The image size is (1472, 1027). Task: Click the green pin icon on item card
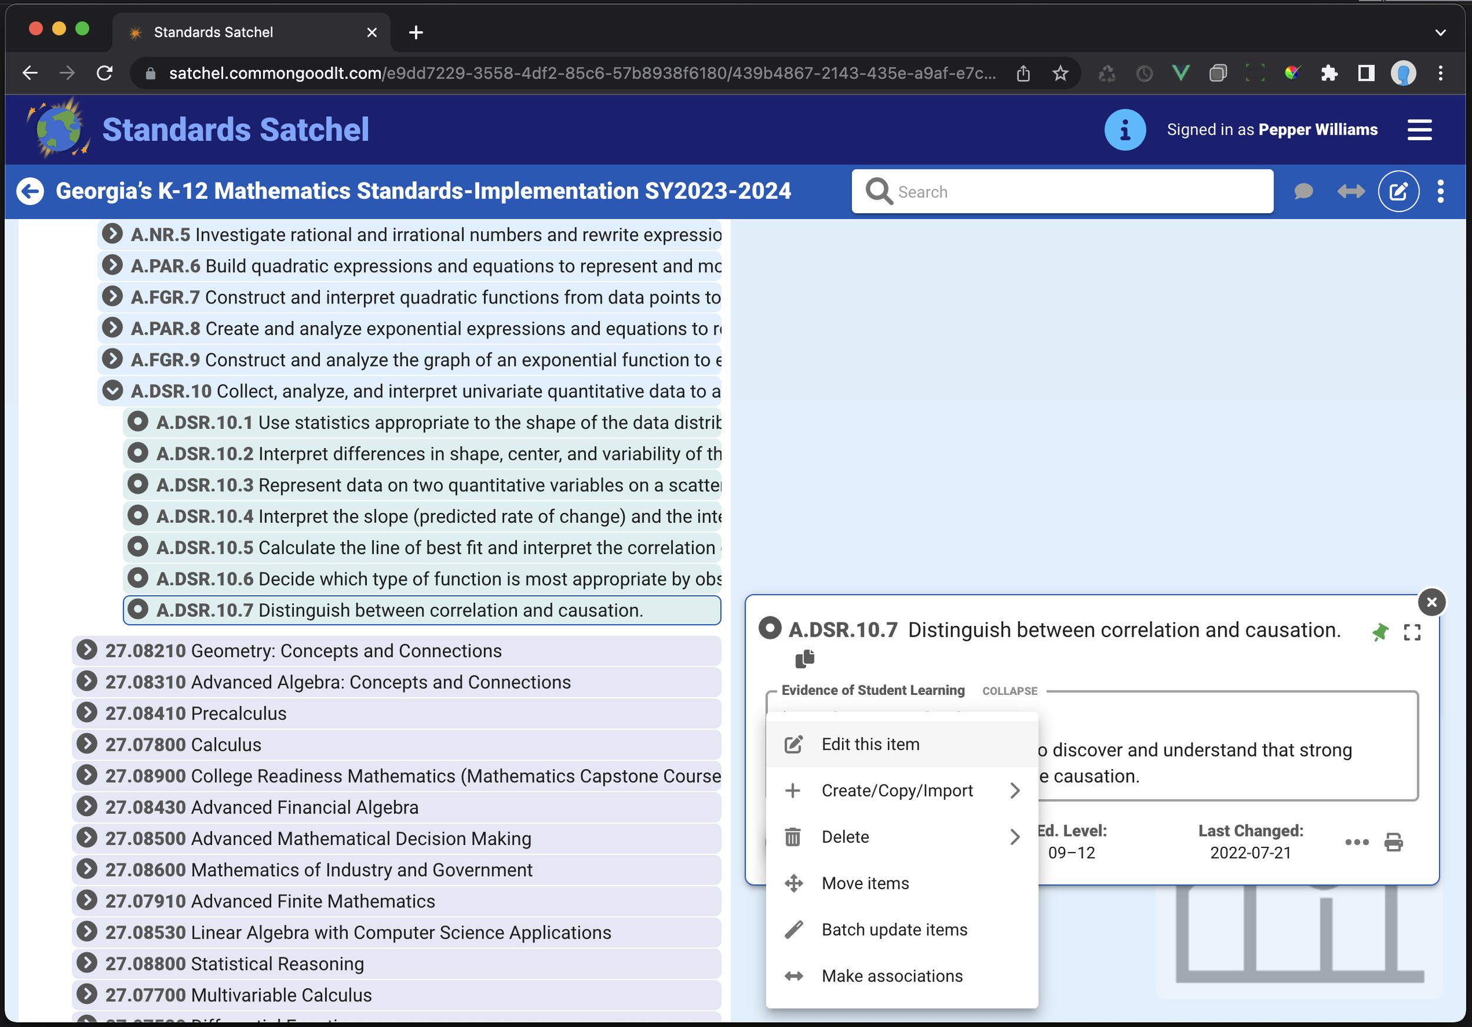point(1380,632)
